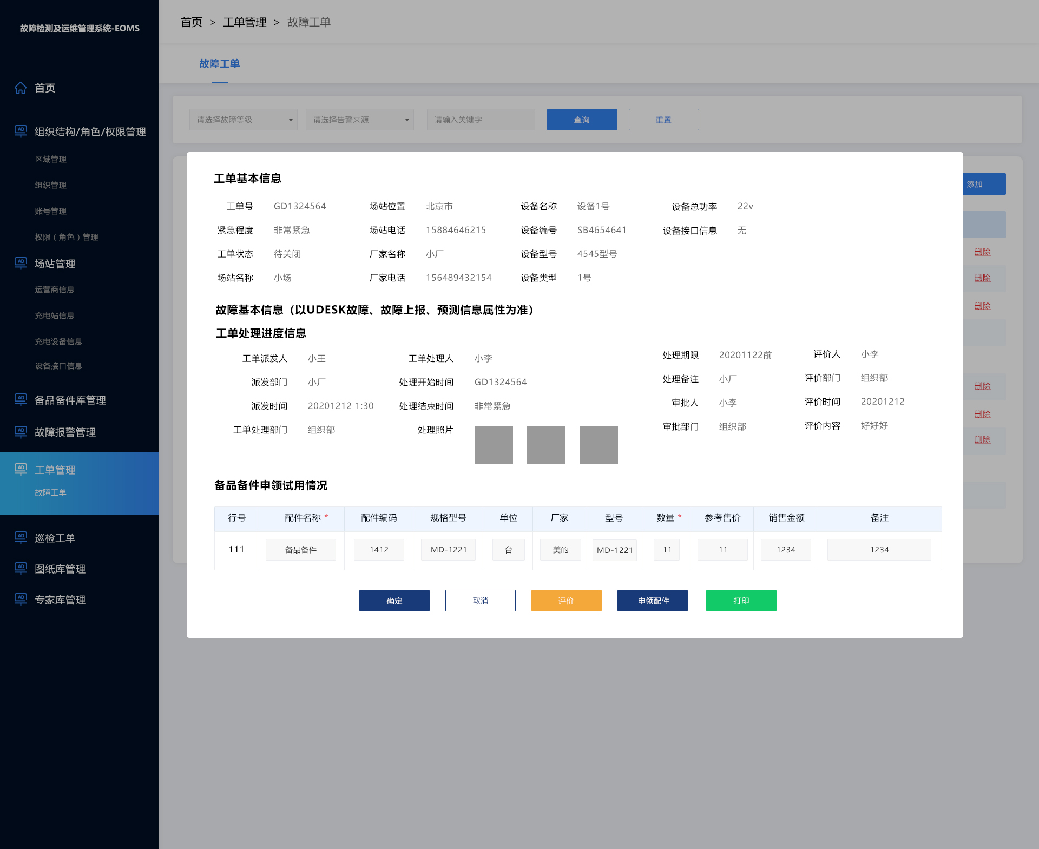Open 充电站信息 submenu item
The image size is (1039, 849).
coord(55,315)
